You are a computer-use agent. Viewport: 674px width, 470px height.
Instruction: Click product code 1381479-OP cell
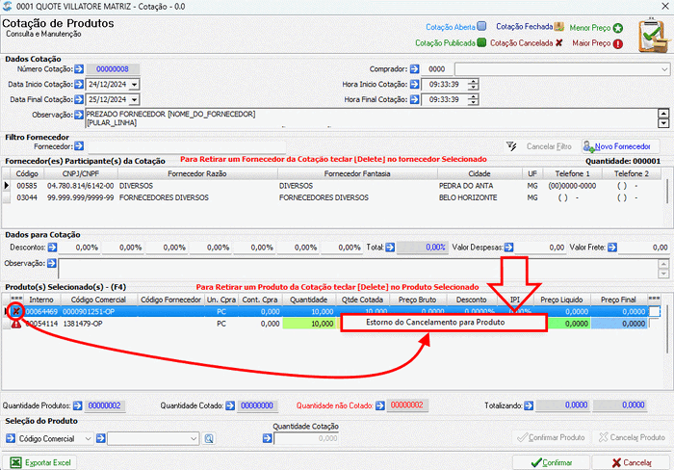click(83, 324)
